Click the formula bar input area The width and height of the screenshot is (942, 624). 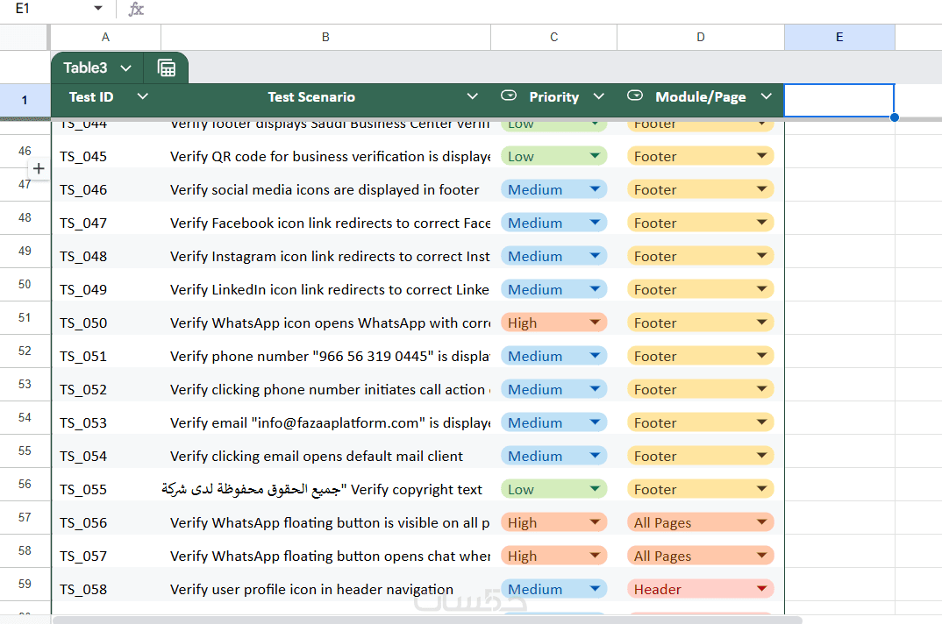[x=526, y=9]
